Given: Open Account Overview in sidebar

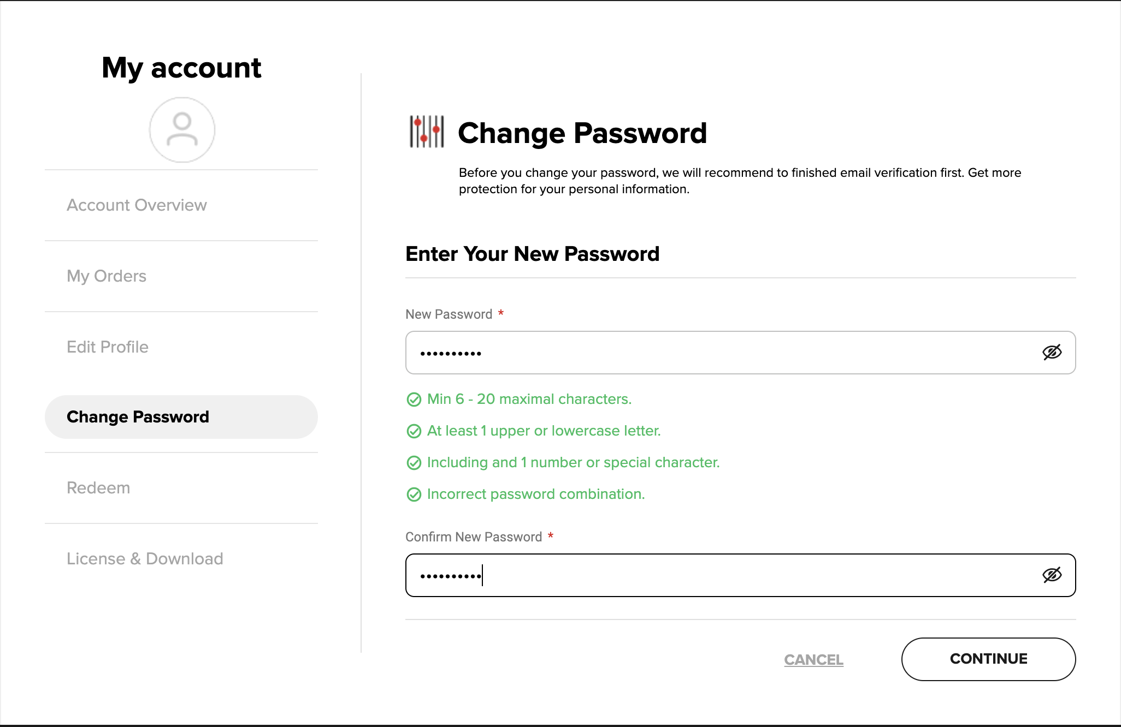Looking at the screenshot, I should click(137, 205).
